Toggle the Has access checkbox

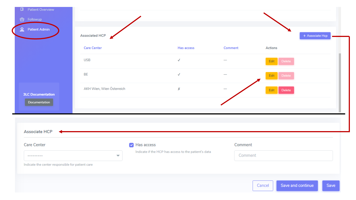pyautogui.click(x=131, y=145)
